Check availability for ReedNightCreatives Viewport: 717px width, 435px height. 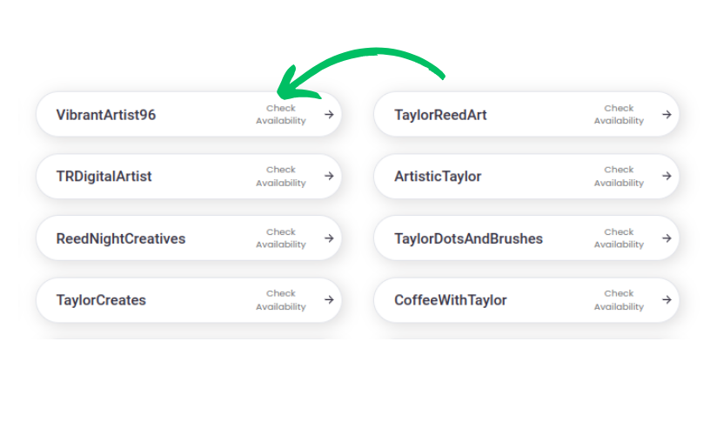tap(281, 238)
